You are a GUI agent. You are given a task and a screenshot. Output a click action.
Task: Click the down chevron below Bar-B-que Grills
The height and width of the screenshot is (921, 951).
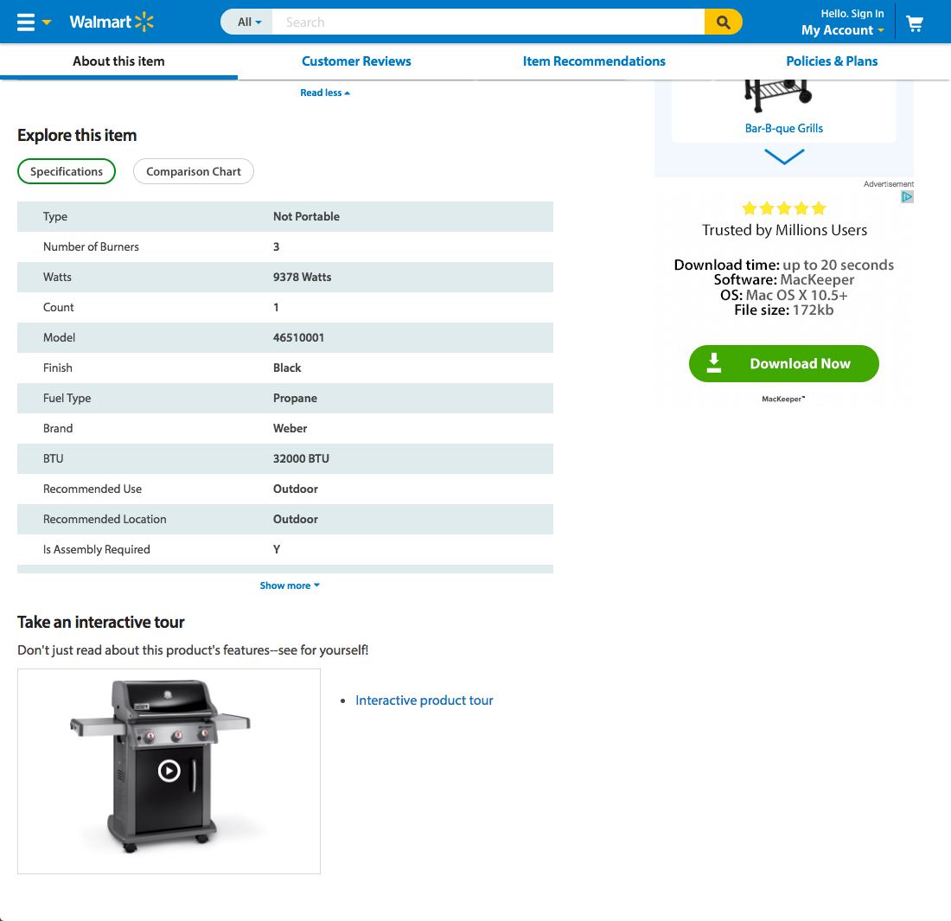click(783, 157)
